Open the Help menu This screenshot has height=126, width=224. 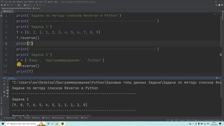pos(56,2)
